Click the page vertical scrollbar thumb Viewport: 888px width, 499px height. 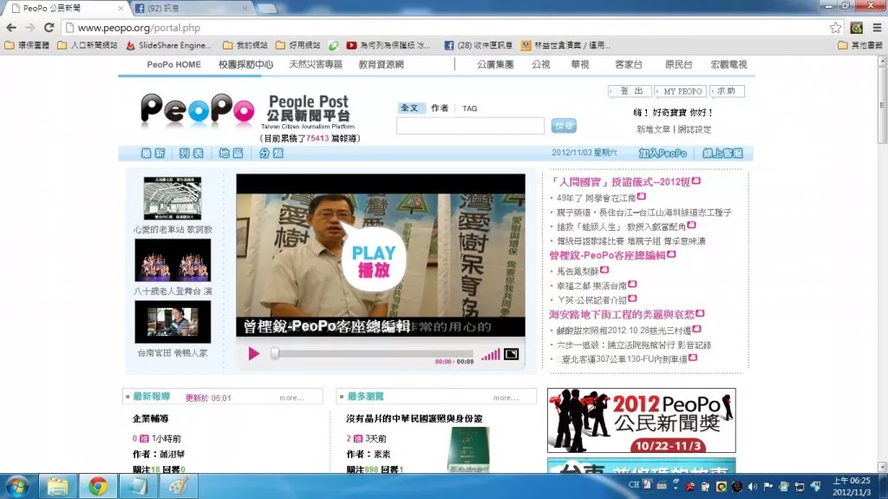click(x=882, y=105)
